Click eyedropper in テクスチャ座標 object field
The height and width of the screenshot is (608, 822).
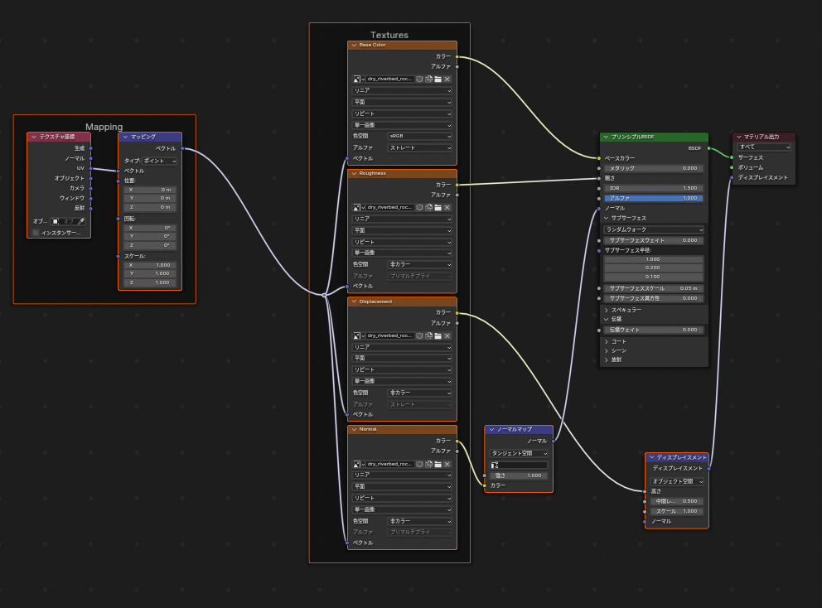click(81, 221)
